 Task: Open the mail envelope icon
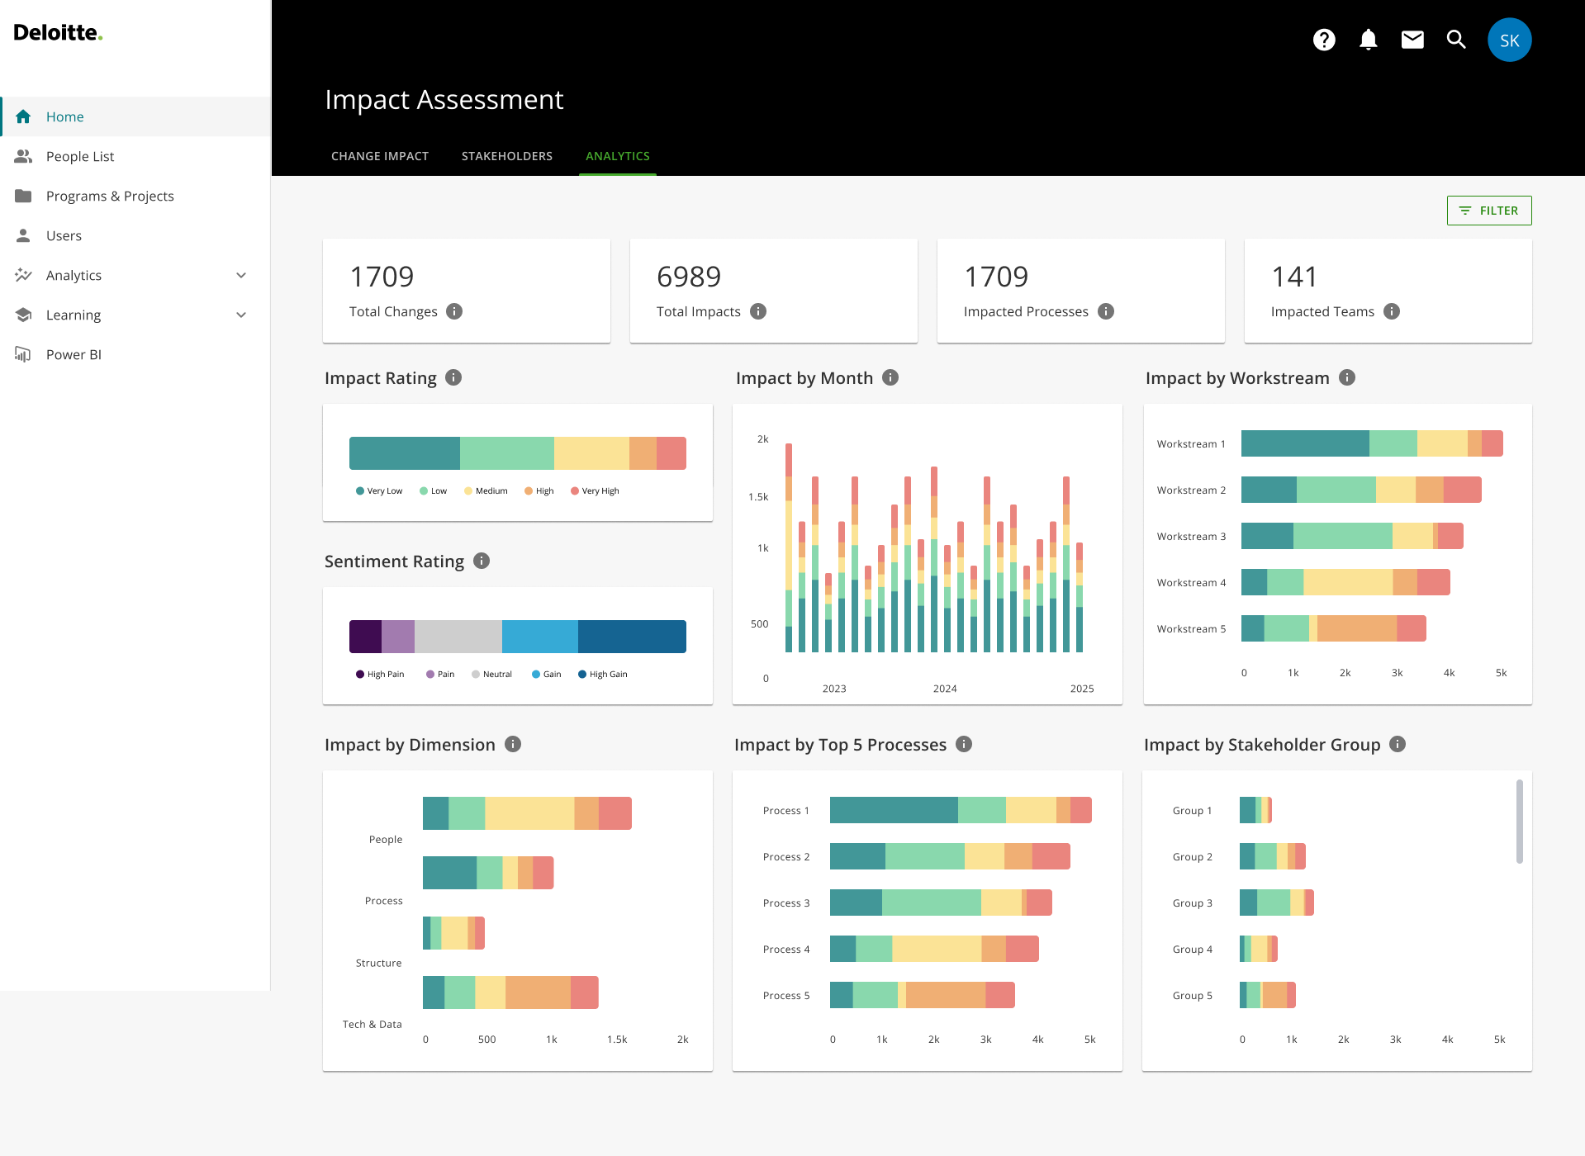(x=1412, y=40)
